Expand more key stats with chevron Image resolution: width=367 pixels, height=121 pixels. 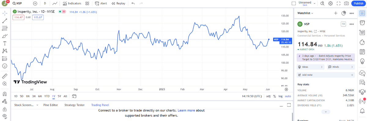[325, 112]
